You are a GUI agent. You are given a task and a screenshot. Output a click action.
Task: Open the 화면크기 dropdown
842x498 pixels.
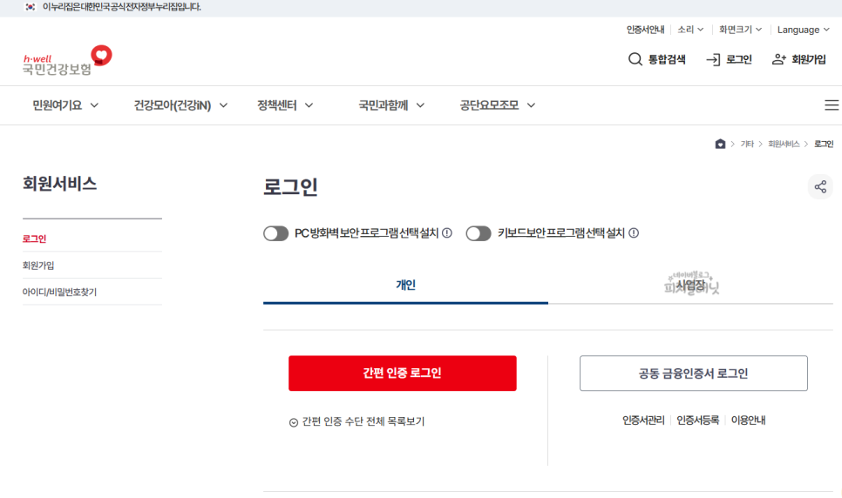point(740,30)
